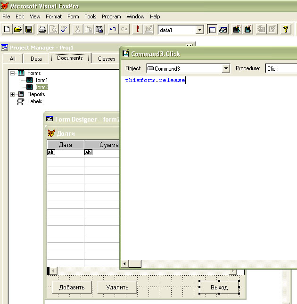The width and height of the screenshot is (297, 304).
Task: Open the data1 database dropdown
Action: coord(199,30)
